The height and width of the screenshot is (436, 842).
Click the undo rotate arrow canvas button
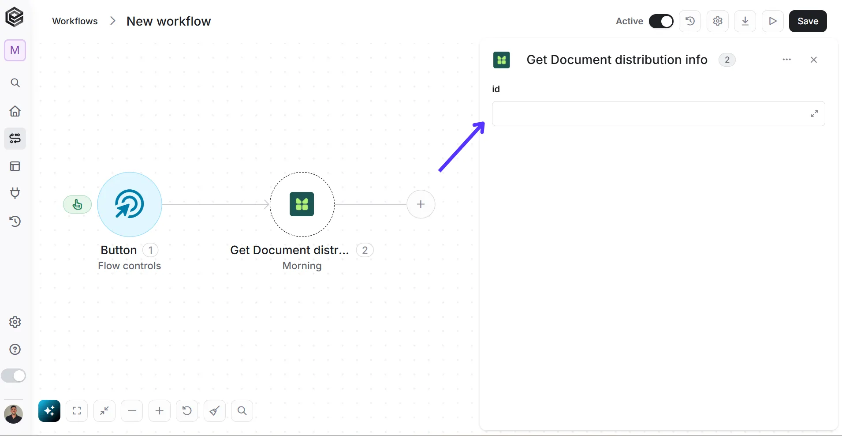(x=187, y=411)
